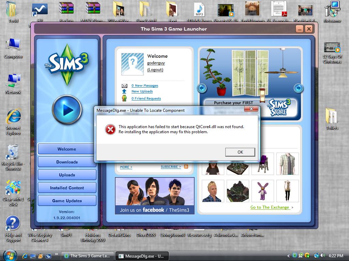
Task: Select the MP3 file icon on desktop
Action: (199, 12)
